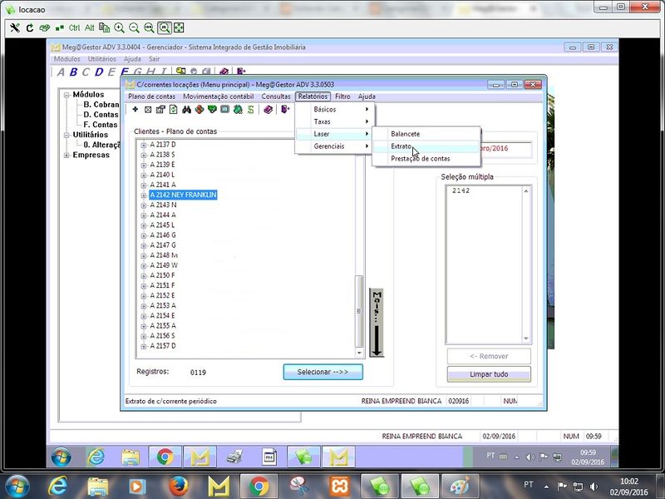Screen dimensions: 665x499
Task: Choose Prestação de contas menu entry
Action: 420,158
